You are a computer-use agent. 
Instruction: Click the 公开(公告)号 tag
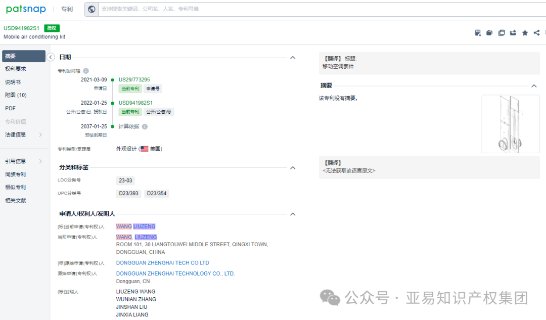[x=159, y=112]
